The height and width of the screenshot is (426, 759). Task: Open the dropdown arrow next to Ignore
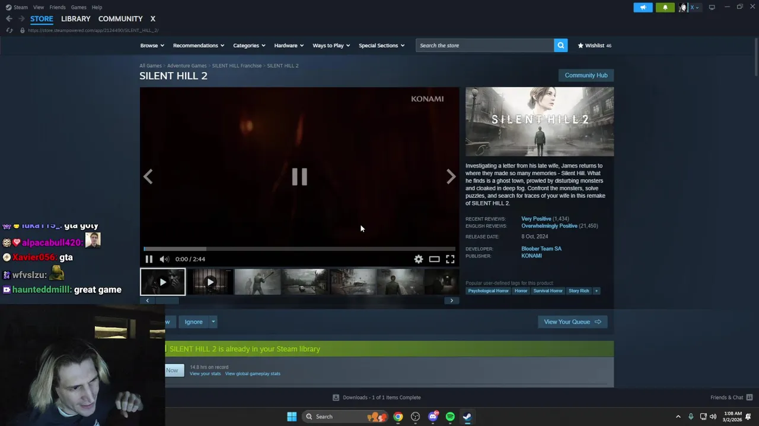pos(213,322)
